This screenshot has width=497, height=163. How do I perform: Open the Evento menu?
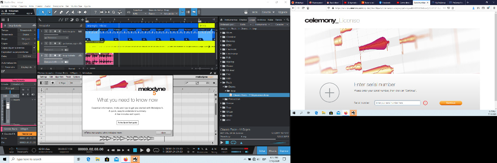pyautogui.click(x=39, y=6)
